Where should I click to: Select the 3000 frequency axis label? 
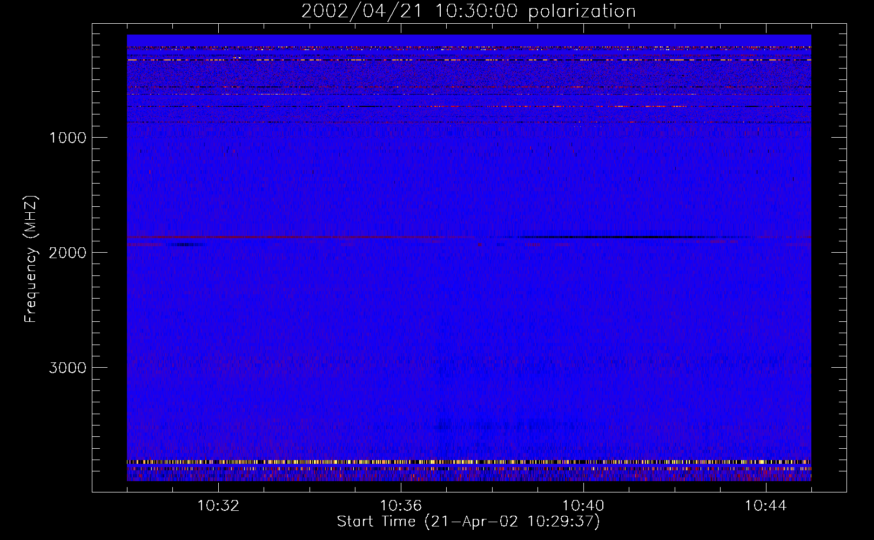click(68, 368)
